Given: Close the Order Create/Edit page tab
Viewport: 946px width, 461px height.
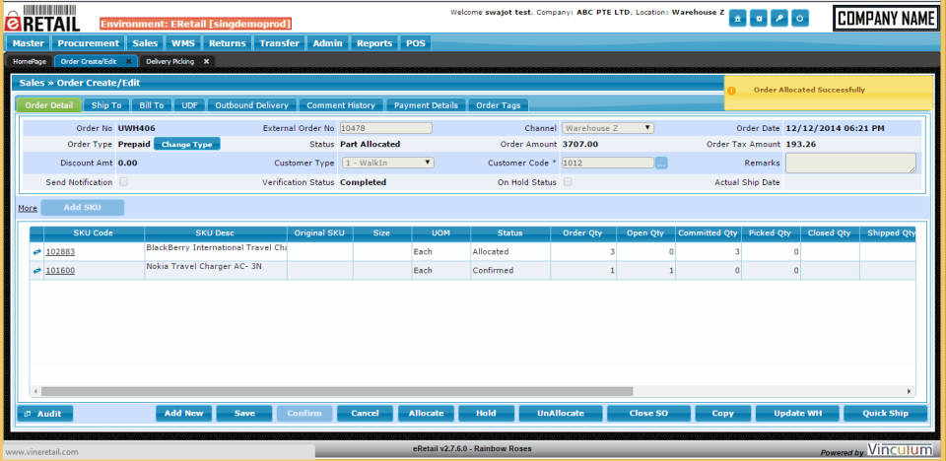Looking at the screenshot, I should click(128, 61).
